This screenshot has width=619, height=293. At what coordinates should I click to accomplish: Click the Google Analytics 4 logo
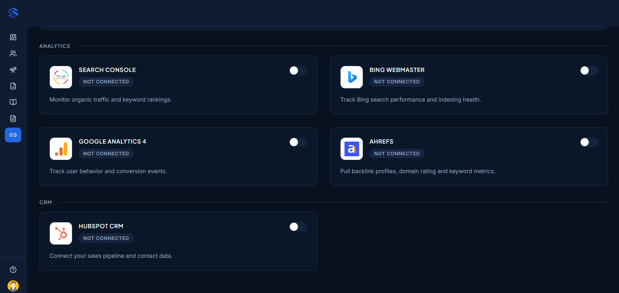tap(61, 149)
